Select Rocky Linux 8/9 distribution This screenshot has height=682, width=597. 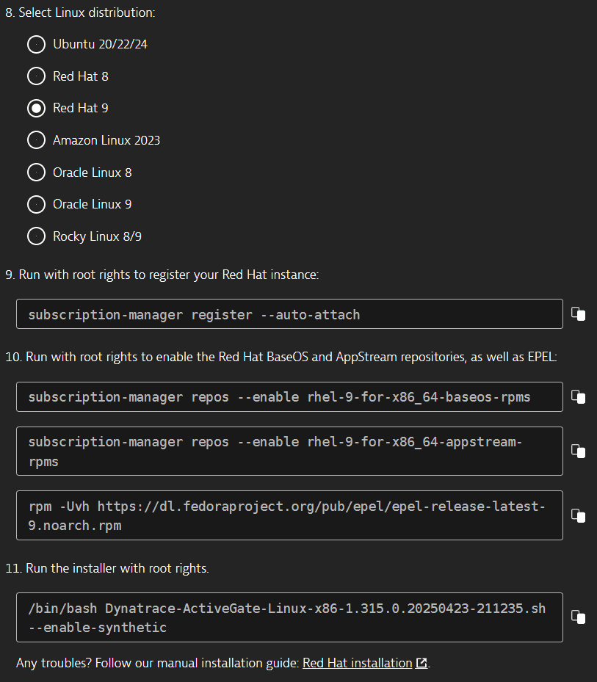[x=36, y=236]
